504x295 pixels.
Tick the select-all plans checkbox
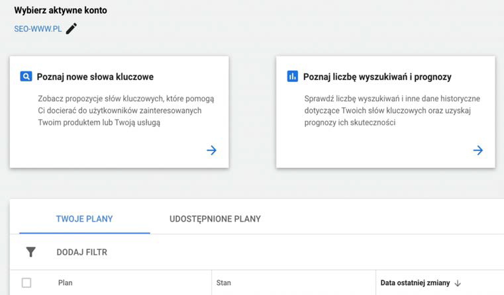[26, 283]
